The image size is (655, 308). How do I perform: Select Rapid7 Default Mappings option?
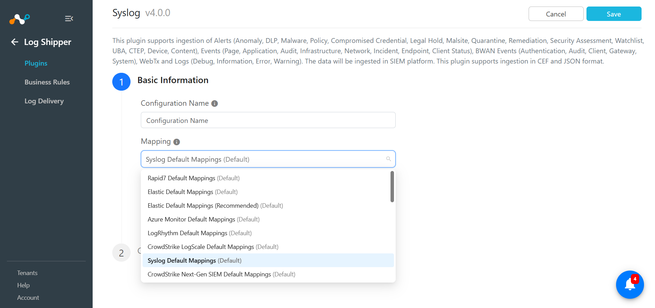coord(268,178)
